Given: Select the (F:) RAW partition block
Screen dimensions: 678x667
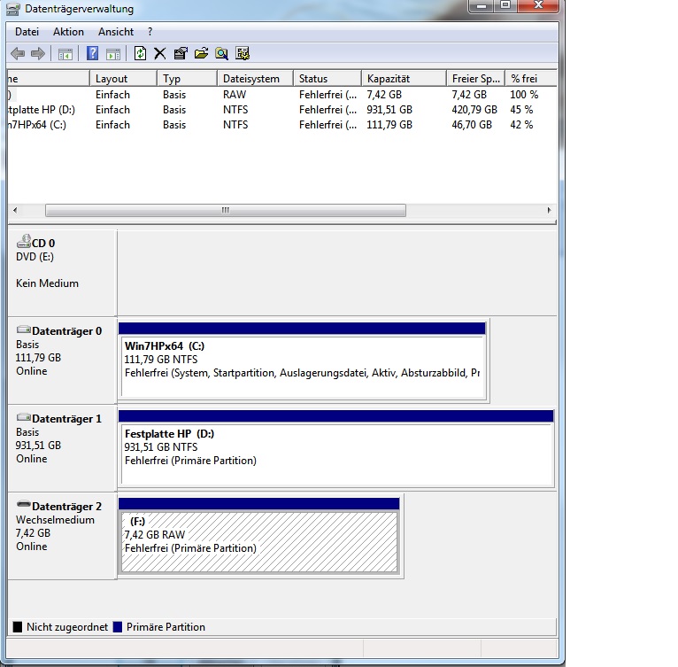Looking at the screenshot, I should (x=259, y=537).
